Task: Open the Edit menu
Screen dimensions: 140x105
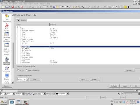Action: point(6,4)
